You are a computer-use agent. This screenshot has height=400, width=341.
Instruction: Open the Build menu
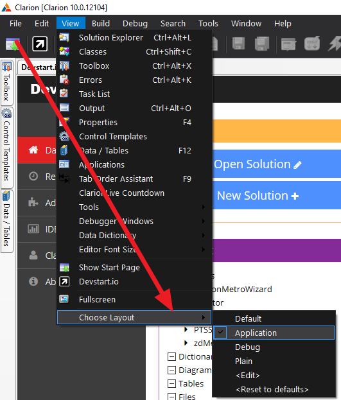tap(101, 24)
